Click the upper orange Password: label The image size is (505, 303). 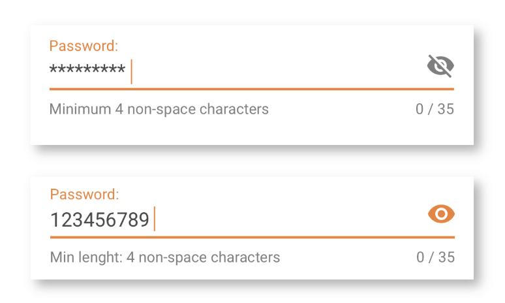coord(84,46)
